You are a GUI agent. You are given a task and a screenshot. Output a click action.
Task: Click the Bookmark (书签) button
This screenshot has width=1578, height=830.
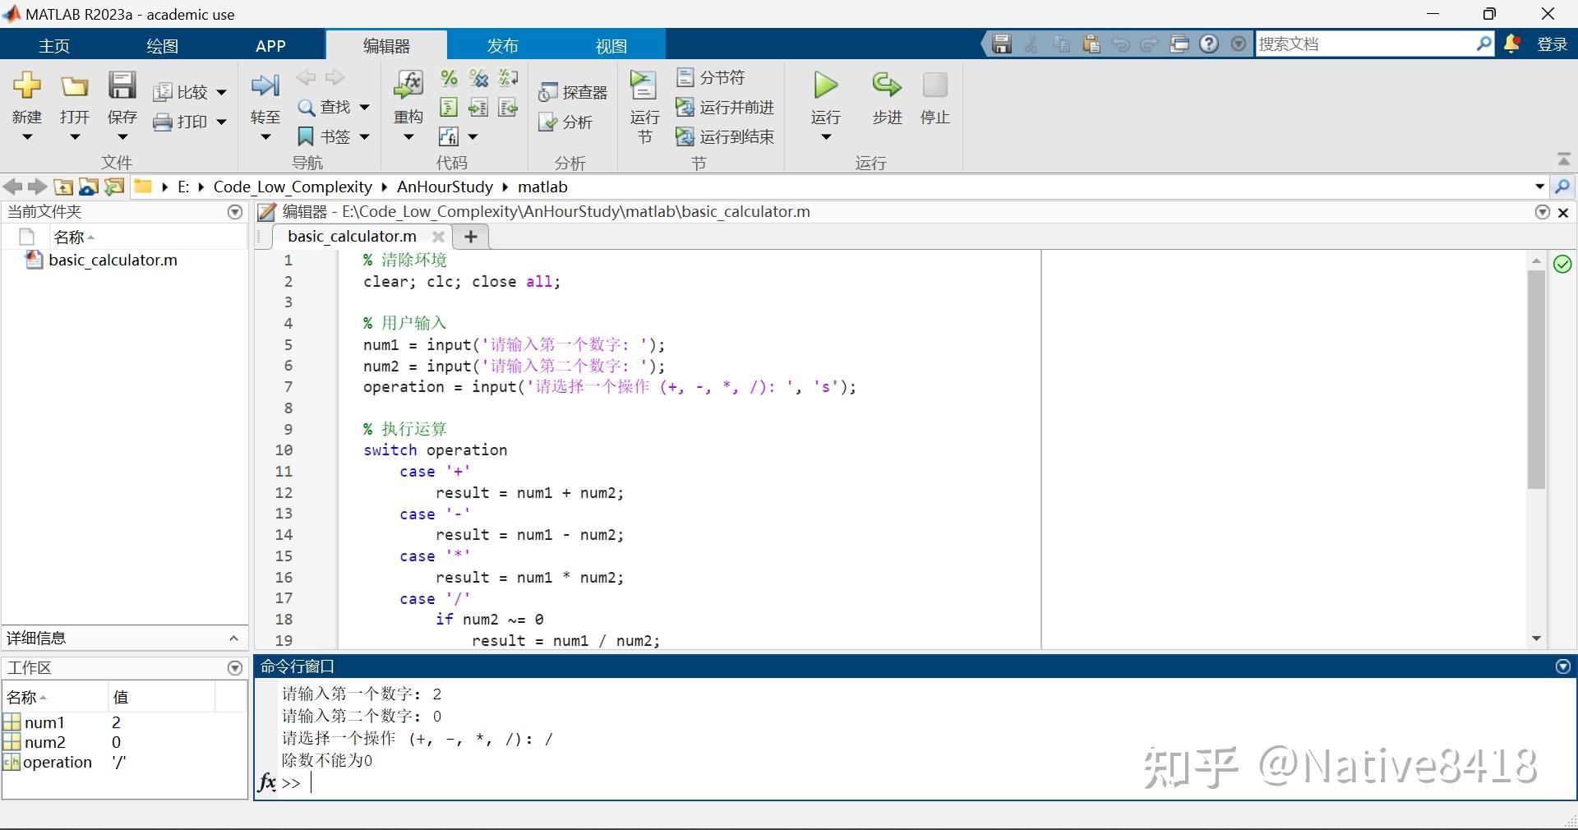(325, 136)
